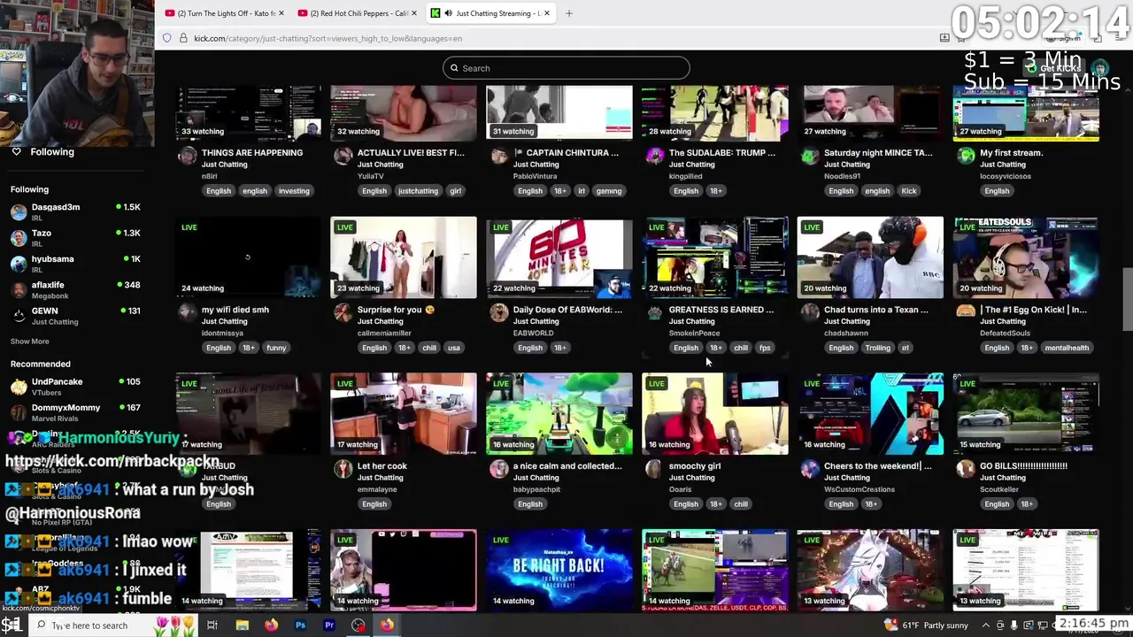Open Noodles91's channel avatar
This screenshot has width=1133, height=637.
coord(811,156)
